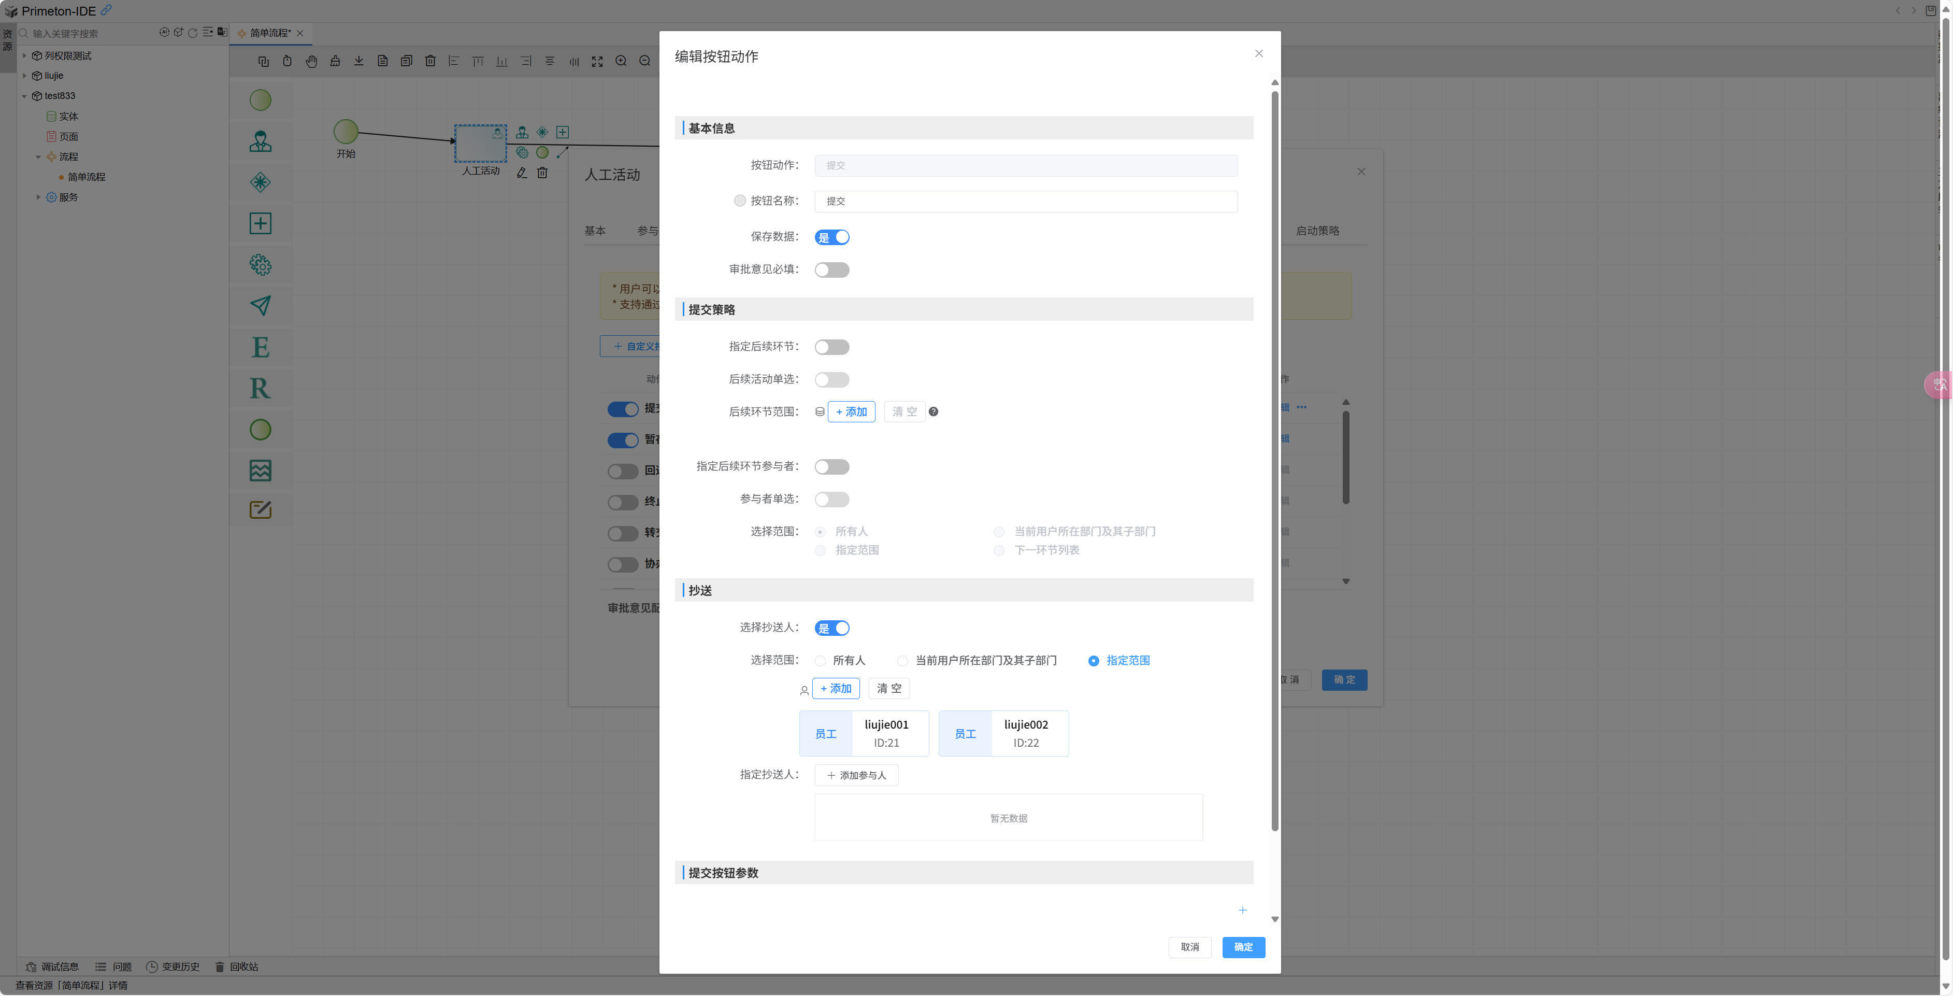Click the zoom-in magnifier toolbar icon

[x=621, y=62]
